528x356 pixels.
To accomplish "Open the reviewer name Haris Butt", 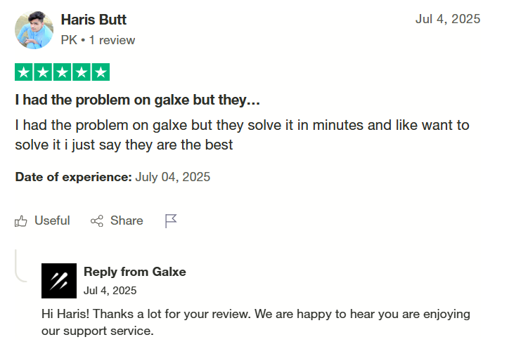I will click(94, 20).
